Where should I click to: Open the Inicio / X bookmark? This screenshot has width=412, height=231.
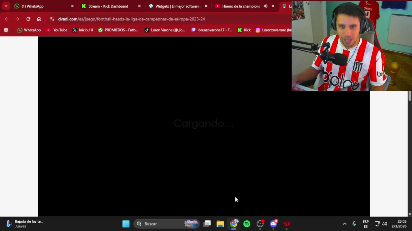click(83, 30)
